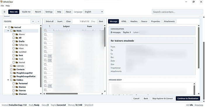Viewport: 205px width, 107px height.
Task: Switch to the Attachments tab
Action: pos(169,21)
